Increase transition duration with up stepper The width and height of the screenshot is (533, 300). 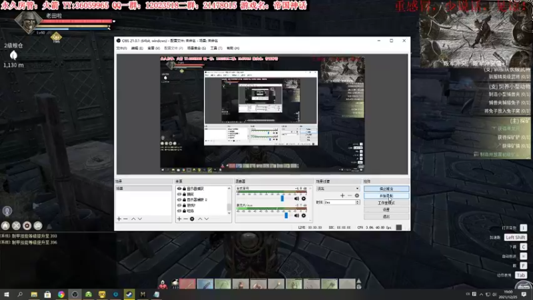tap(357, 201)
